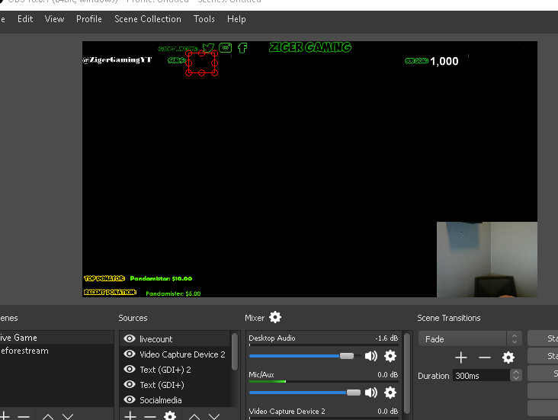The image size is (558, 420).
Task: Decrease the transition Duration value
Action: 516,378
